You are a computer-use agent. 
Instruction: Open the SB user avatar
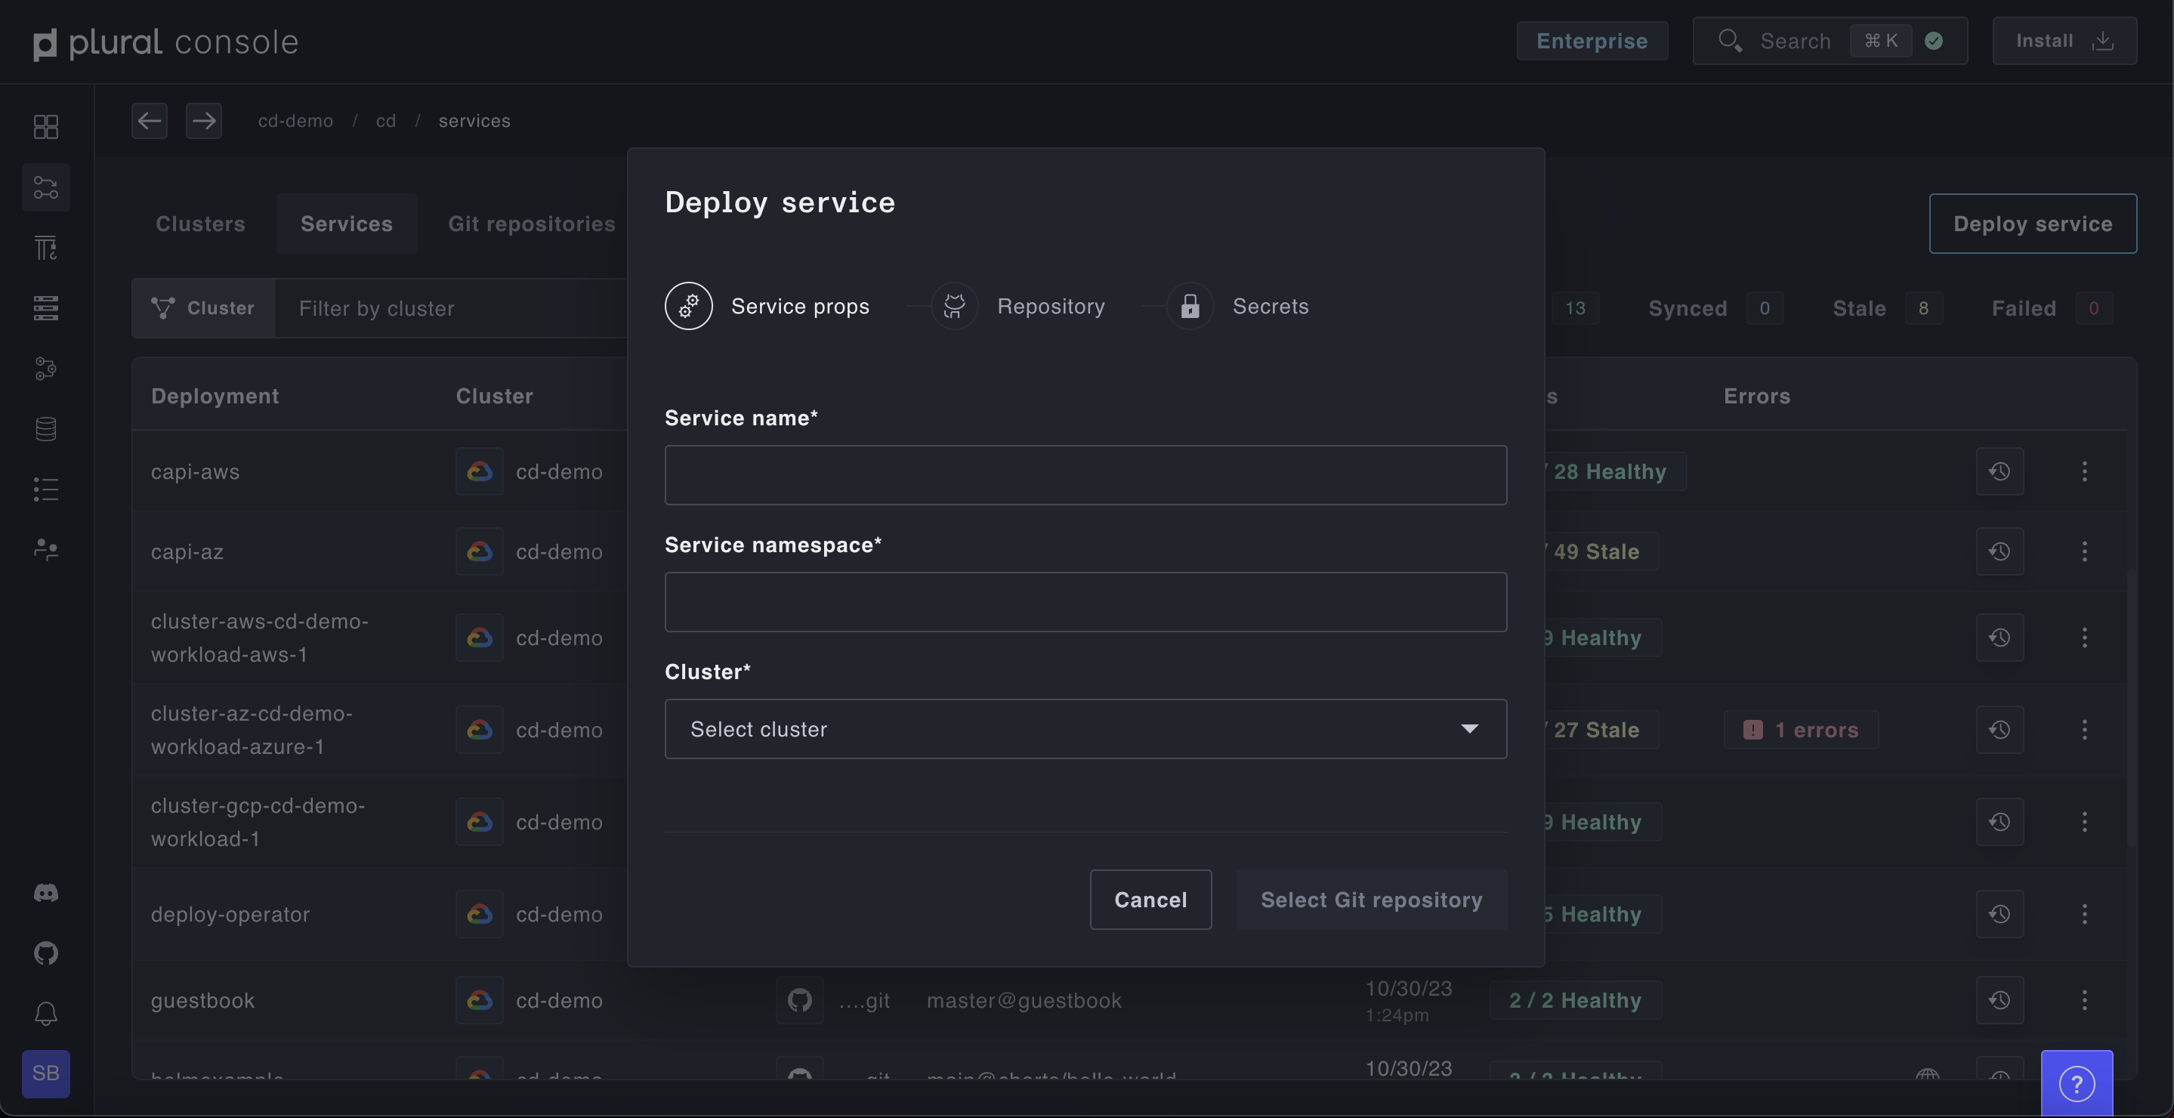45,1073
